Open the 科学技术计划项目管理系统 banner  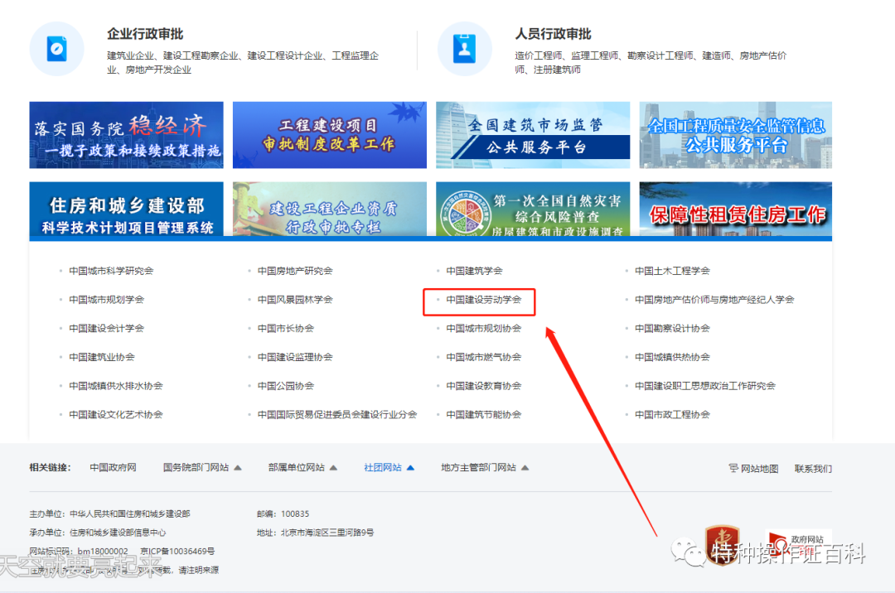(x=126, y=210)
